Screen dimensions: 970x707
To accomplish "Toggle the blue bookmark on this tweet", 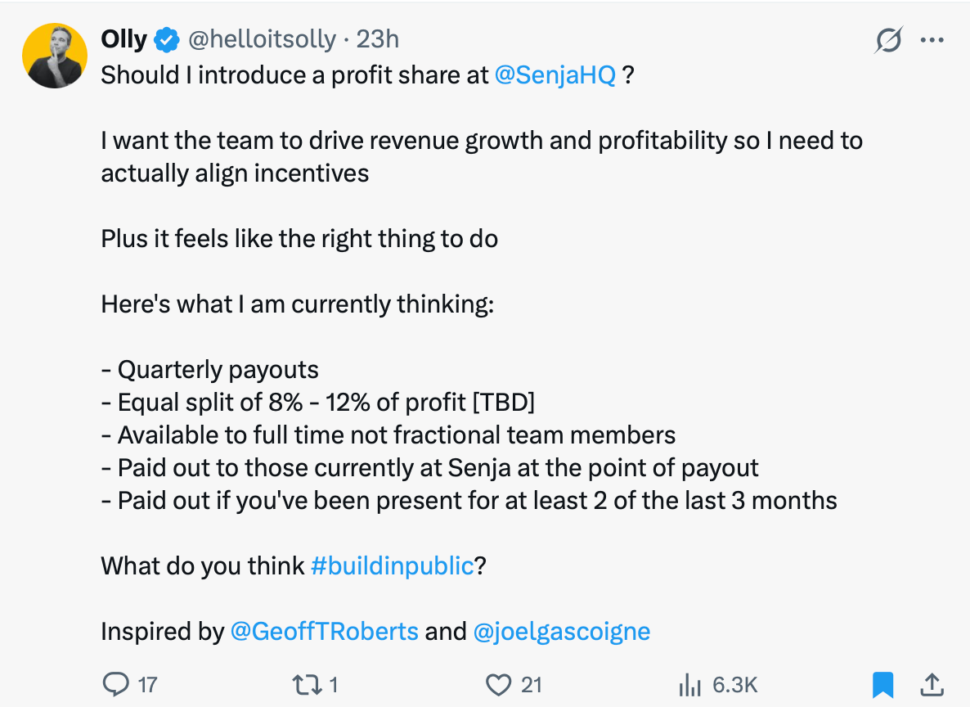I will coord(883,684).
